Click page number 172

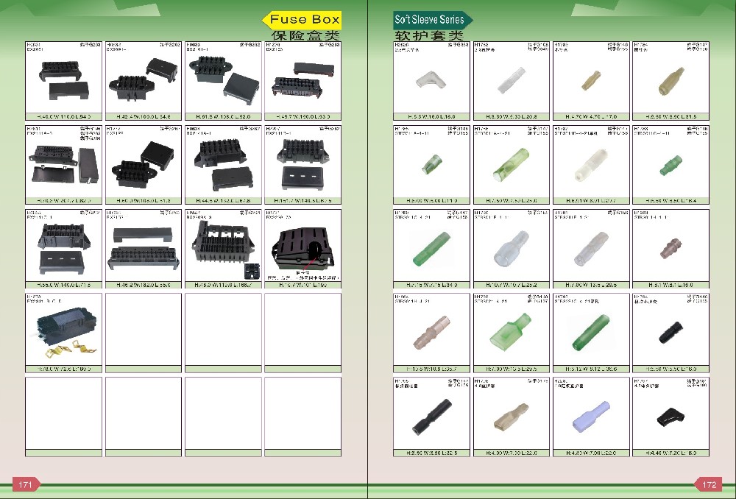tap(710, 484)
